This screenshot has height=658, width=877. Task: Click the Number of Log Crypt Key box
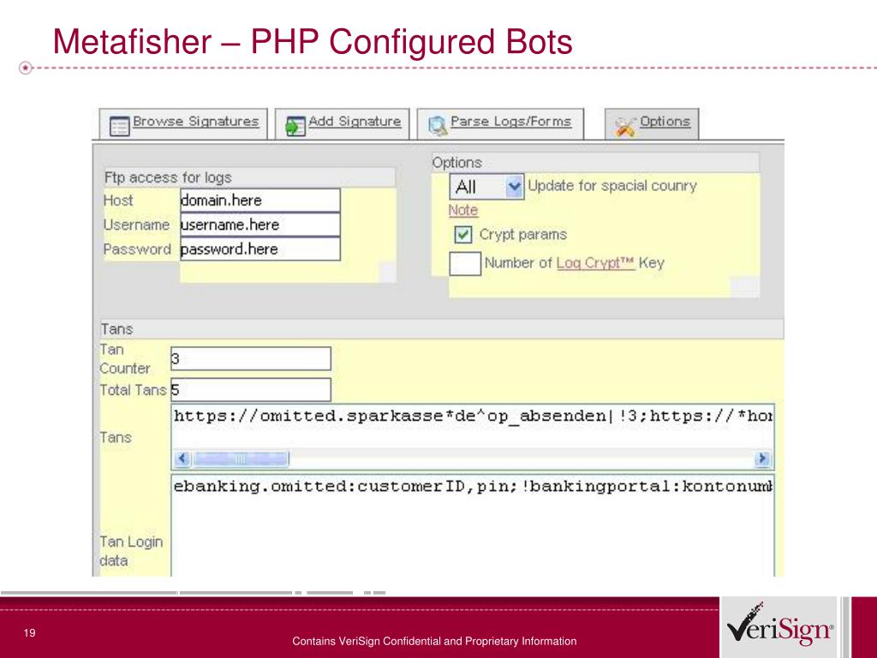465,264
